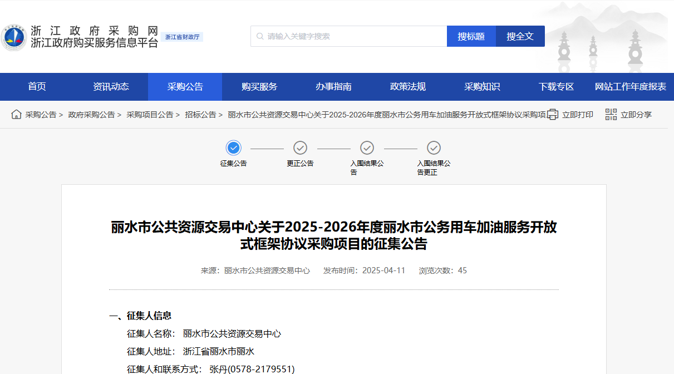Image resolution: width=674 pixels, height=374 pixels.
Task: Switch to the 采购公告 navigation tab
Action: (184, 86)
